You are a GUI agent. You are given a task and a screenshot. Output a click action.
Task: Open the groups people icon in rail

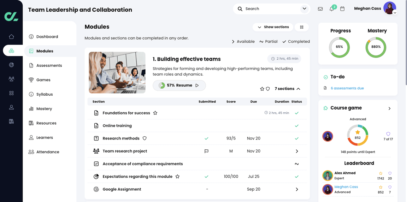click(x=11, y=79)
